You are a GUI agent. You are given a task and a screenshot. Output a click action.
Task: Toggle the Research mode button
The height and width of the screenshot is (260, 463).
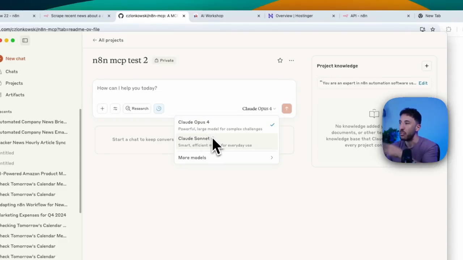[137, 108]
